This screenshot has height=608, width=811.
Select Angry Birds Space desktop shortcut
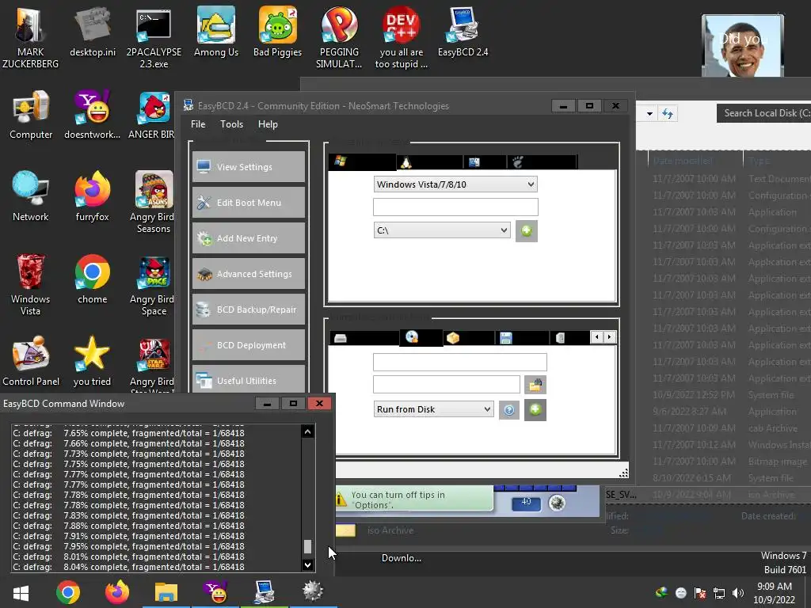[154, 284]
